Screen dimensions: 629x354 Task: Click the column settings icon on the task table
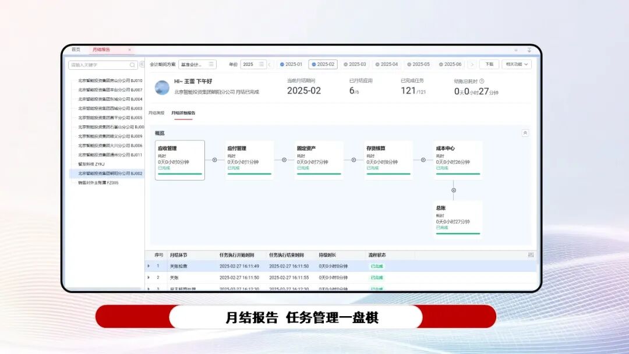click(x=531, y=254)
